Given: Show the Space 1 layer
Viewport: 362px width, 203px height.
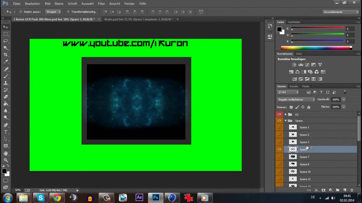Looking at the screenshot, I should click(x=279, y=127).
